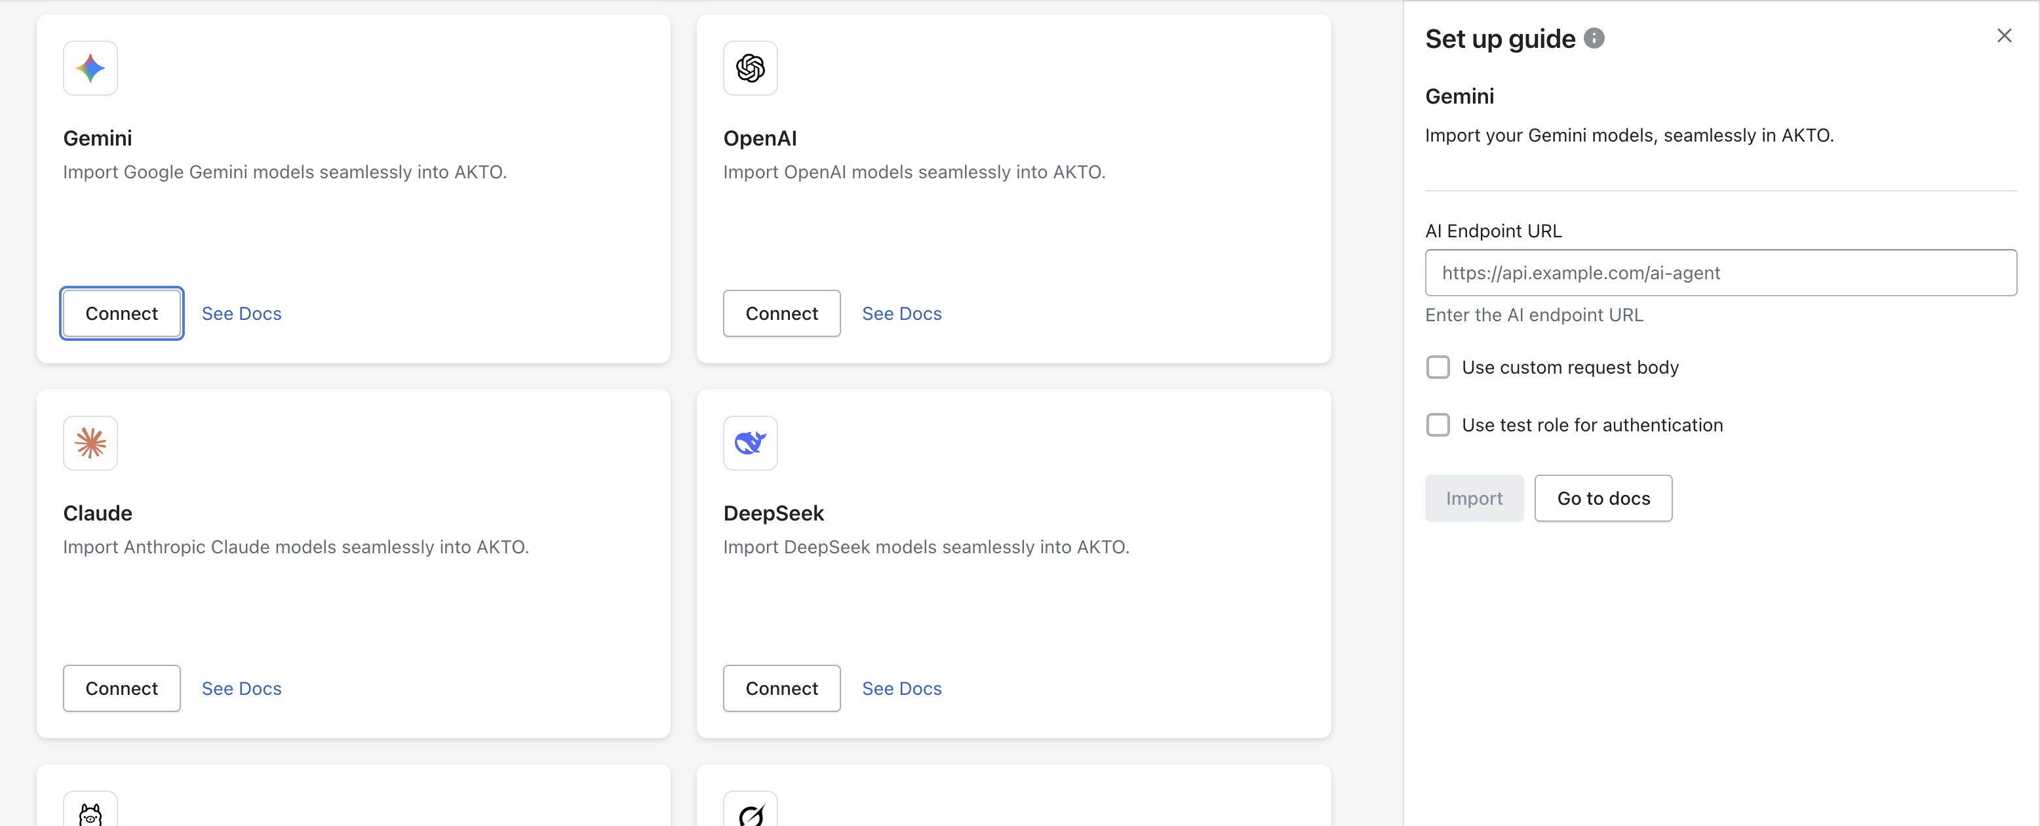Connect the Gemini integration
2040x826 pixels.
point(122,313)
